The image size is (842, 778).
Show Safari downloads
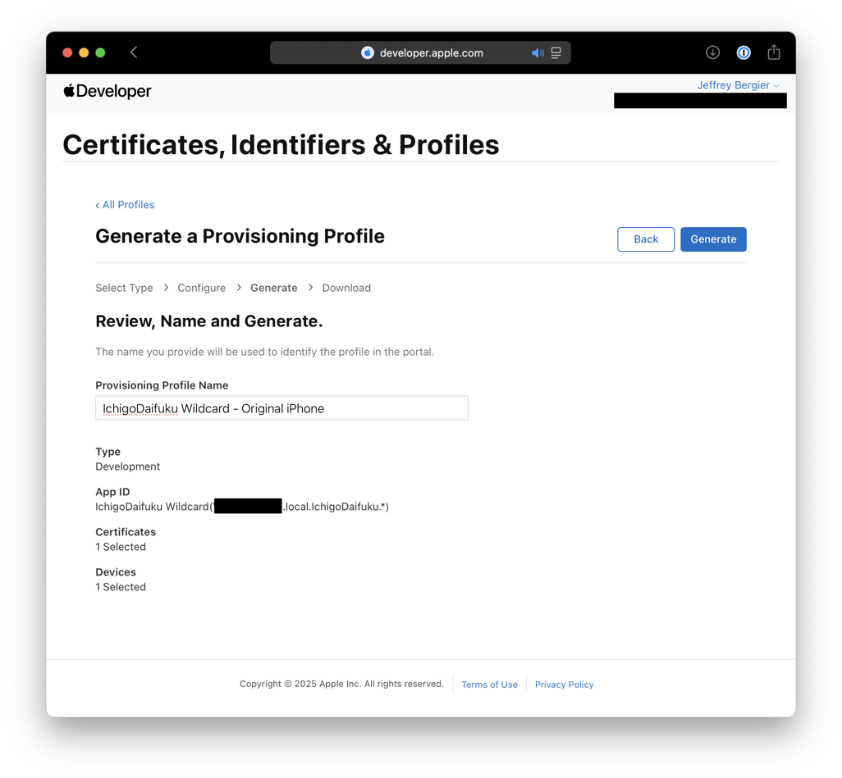click(712, 52)
